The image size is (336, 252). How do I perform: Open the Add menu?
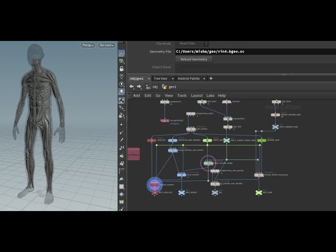point(136,96)
